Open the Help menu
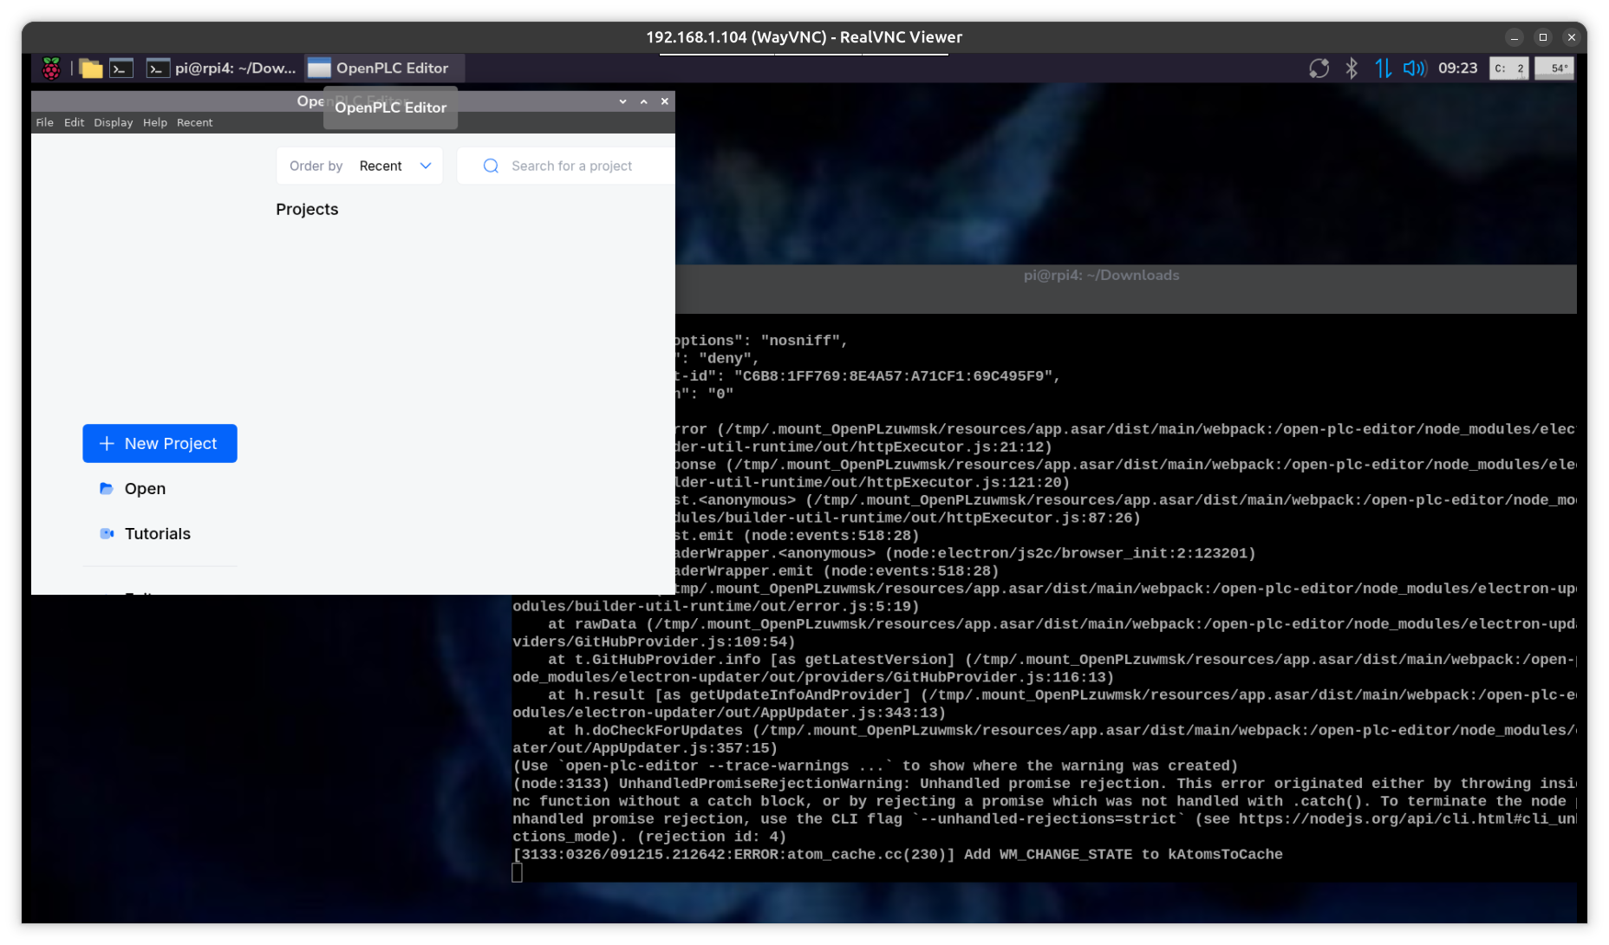 click(155, 122)
